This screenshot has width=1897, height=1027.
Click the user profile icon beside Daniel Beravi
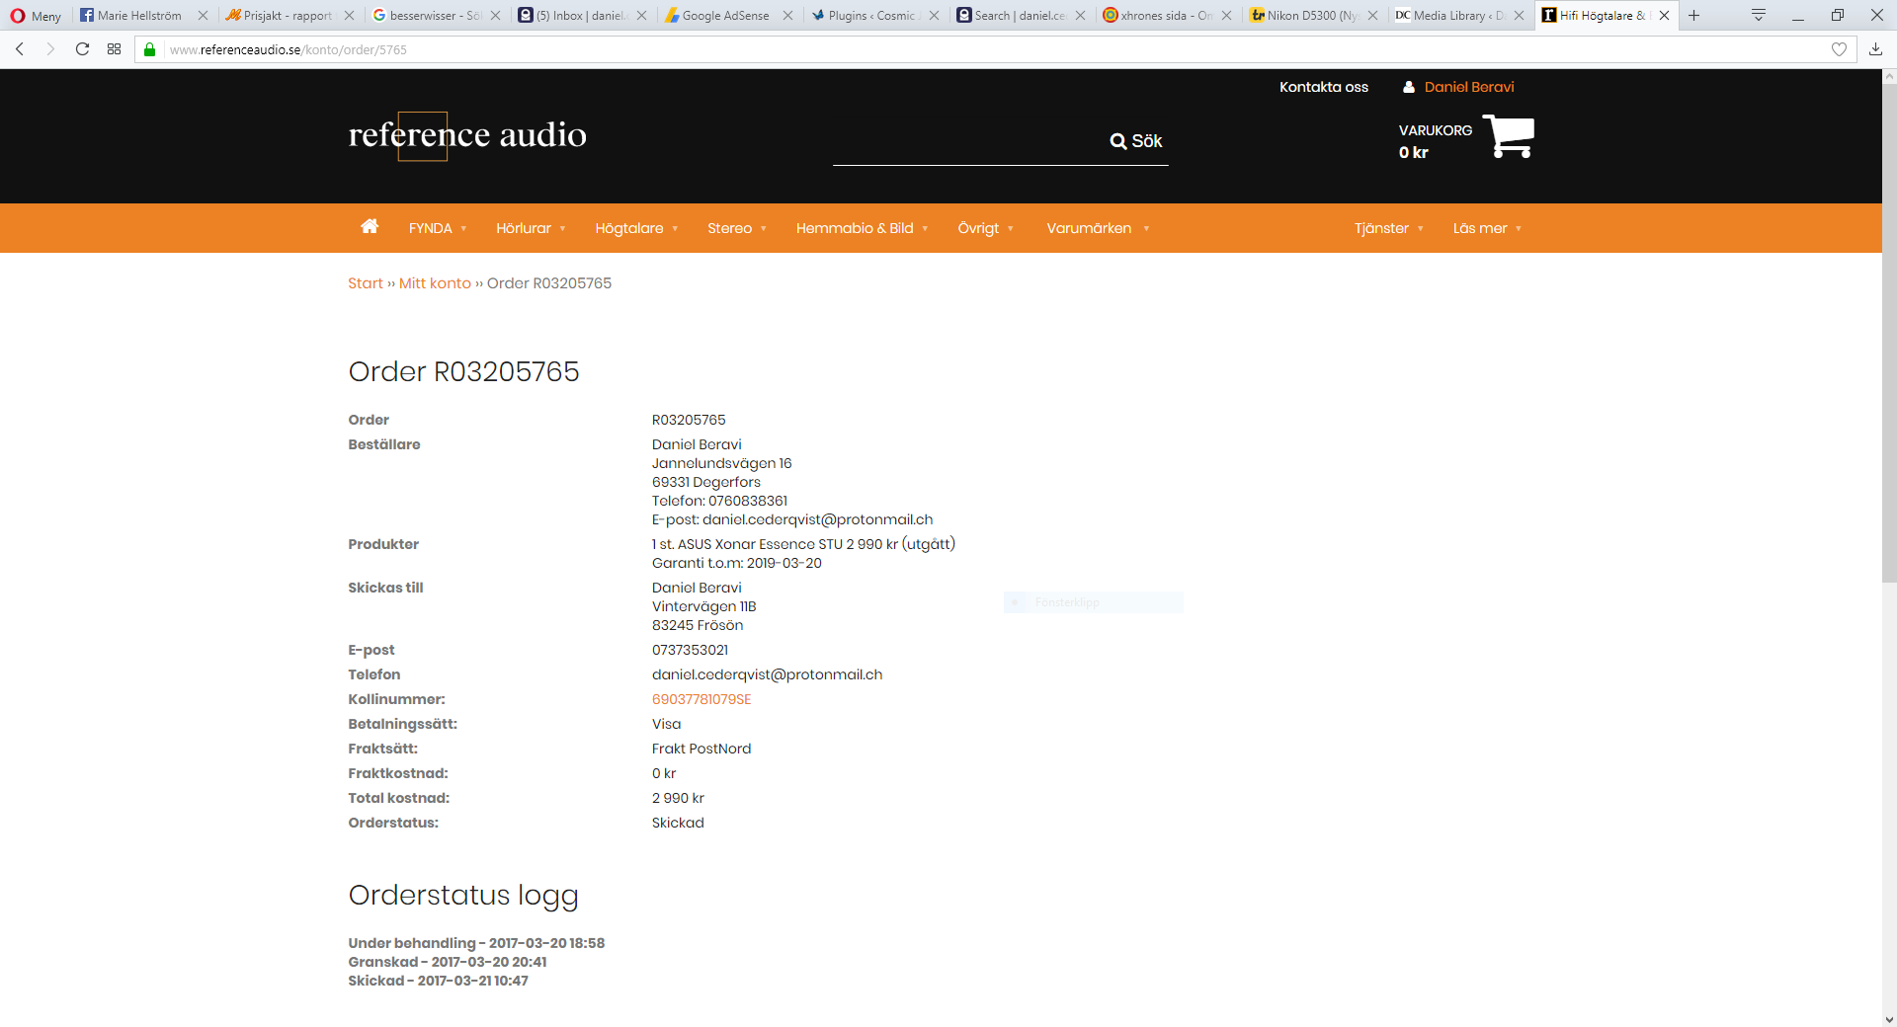(x=1409, y=87)
